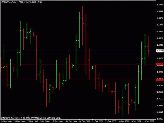Select the red 1.4800 horizontal line label

tap(160, 80)
